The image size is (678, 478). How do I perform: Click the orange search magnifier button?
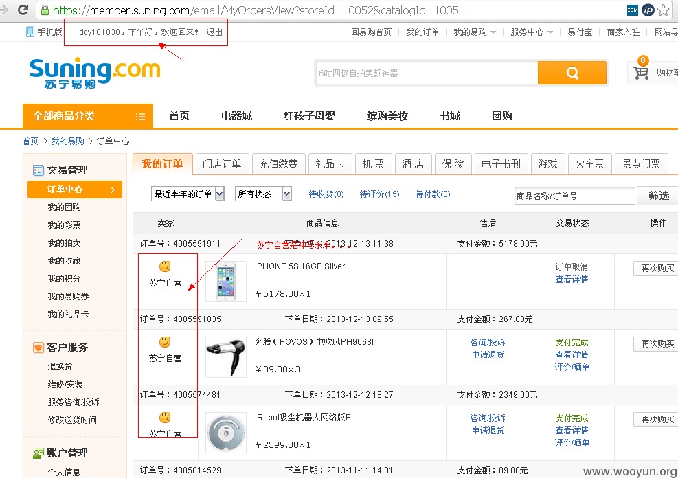point(572,73)
